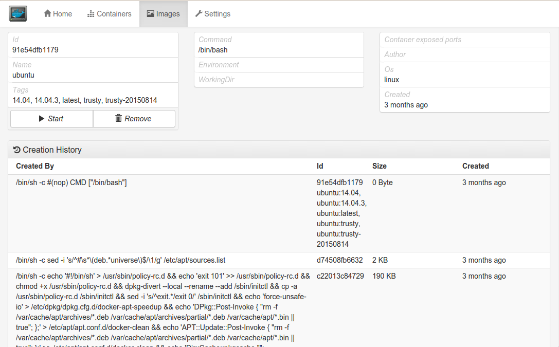Click the Environment field label
Viewport: 559px width, 347px height.
pyautogui.click(x=219, y=65)
